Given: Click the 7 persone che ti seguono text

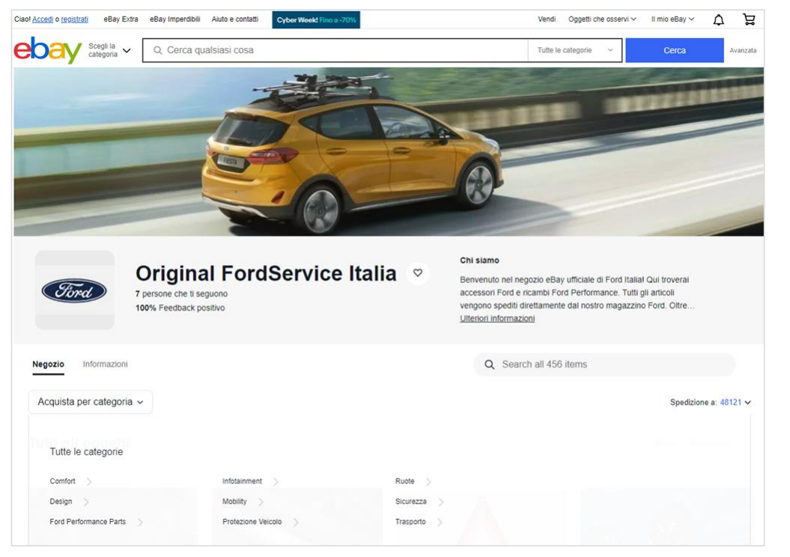Looking at the screenshot, I should point(181,293).
